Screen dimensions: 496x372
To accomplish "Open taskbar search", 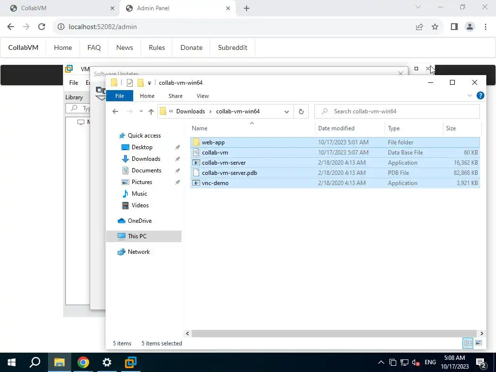I will tap(35, 362).
